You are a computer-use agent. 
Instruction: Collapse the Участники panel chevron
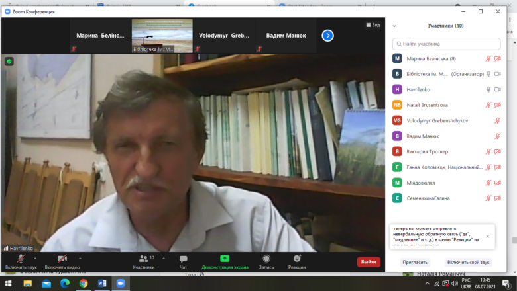pos(394,26)
